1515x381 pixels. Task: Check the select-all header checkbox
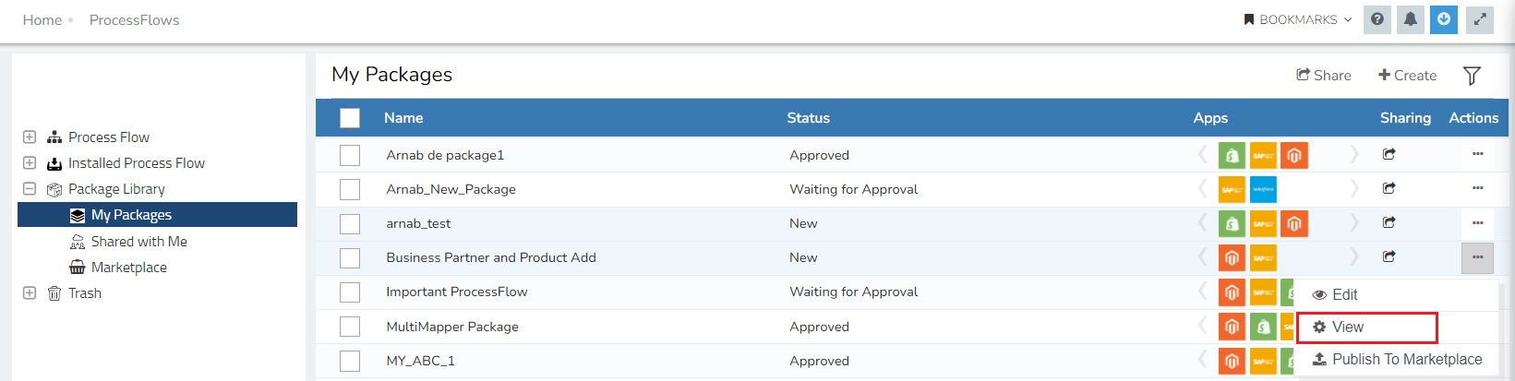pyautogui.click(x=350, y=118)
